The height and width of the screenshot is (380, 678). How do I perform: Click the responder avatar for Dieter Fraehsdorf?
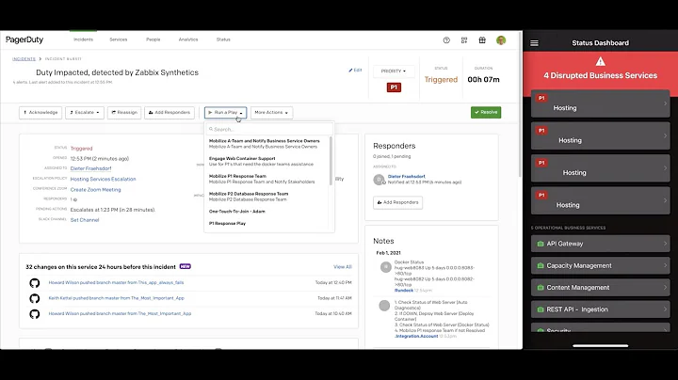[379, 180]
